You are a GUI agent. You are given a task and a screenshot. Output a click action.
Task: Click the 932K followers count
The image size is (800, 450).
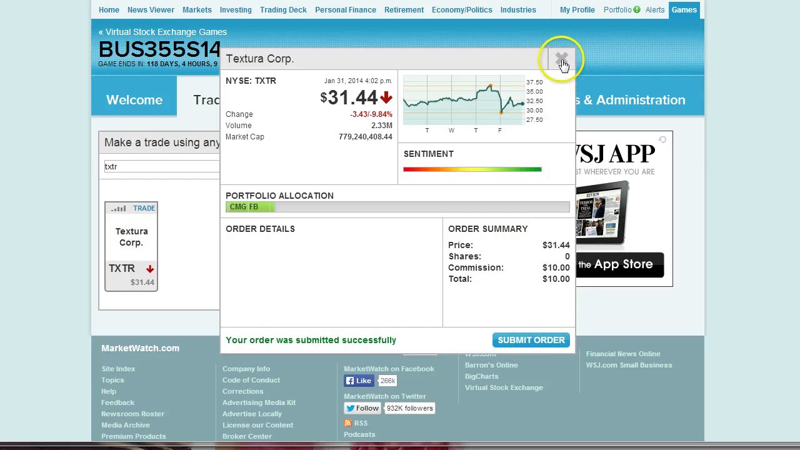click(x=409, y=408)
